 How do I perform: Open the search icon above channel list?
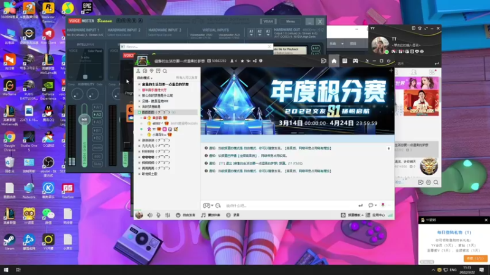(x=165, y=71)
